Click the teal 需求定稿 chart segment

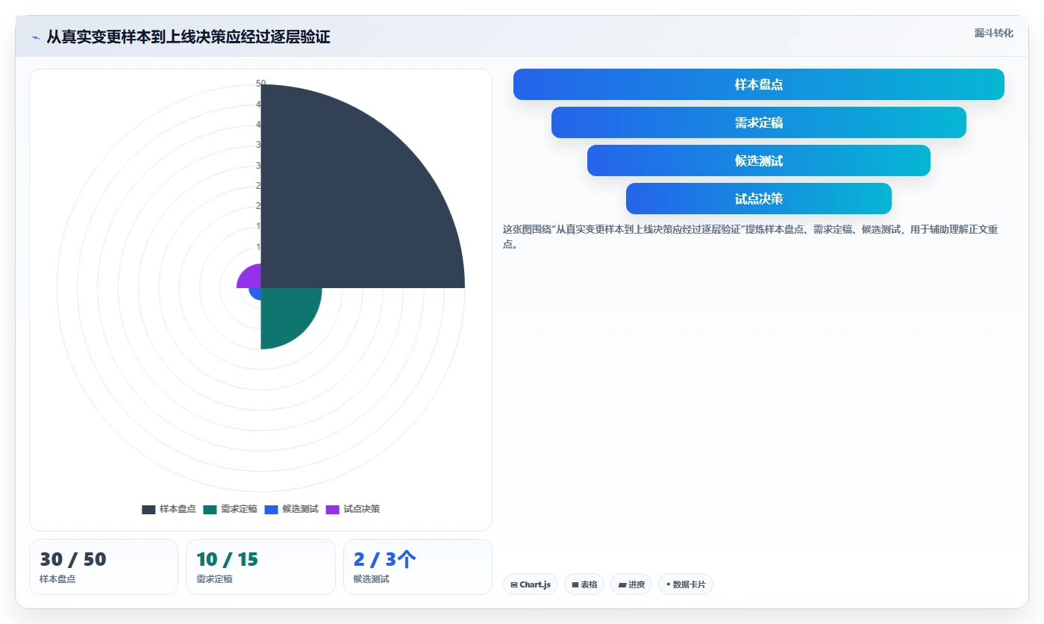pyautogui.click(x=287, y=313)
